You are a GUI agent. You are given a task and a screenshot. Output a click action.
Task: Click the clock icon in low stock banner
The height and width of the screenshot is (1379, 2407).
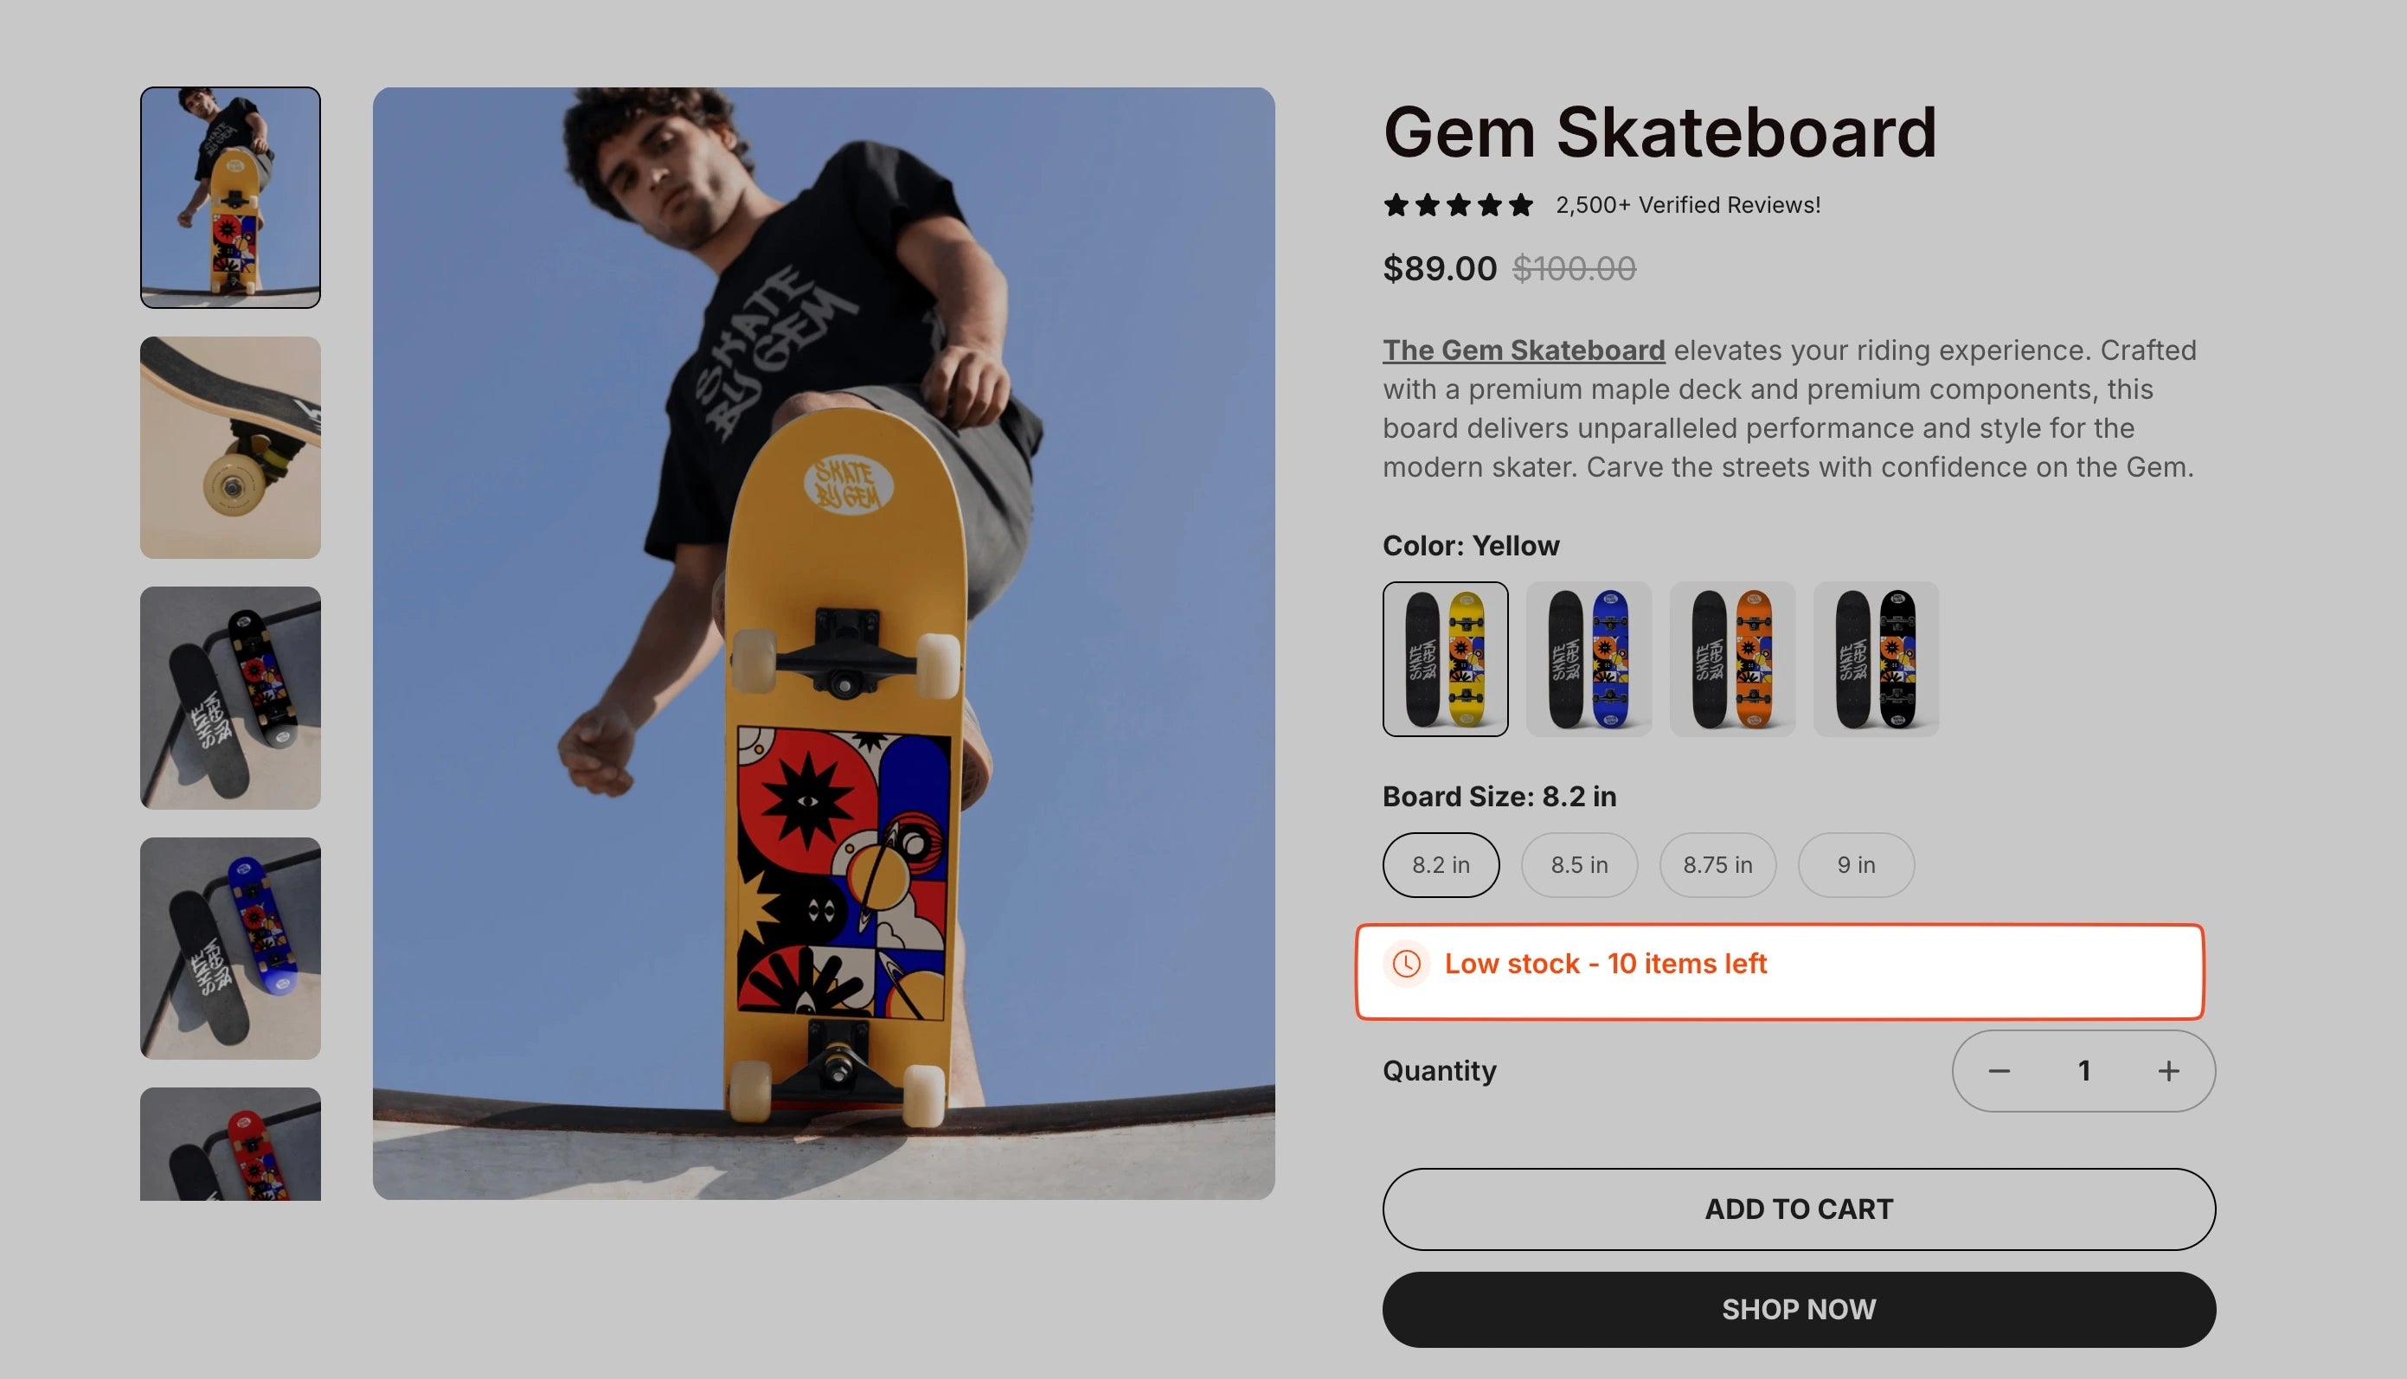(x=1406, y=964)
